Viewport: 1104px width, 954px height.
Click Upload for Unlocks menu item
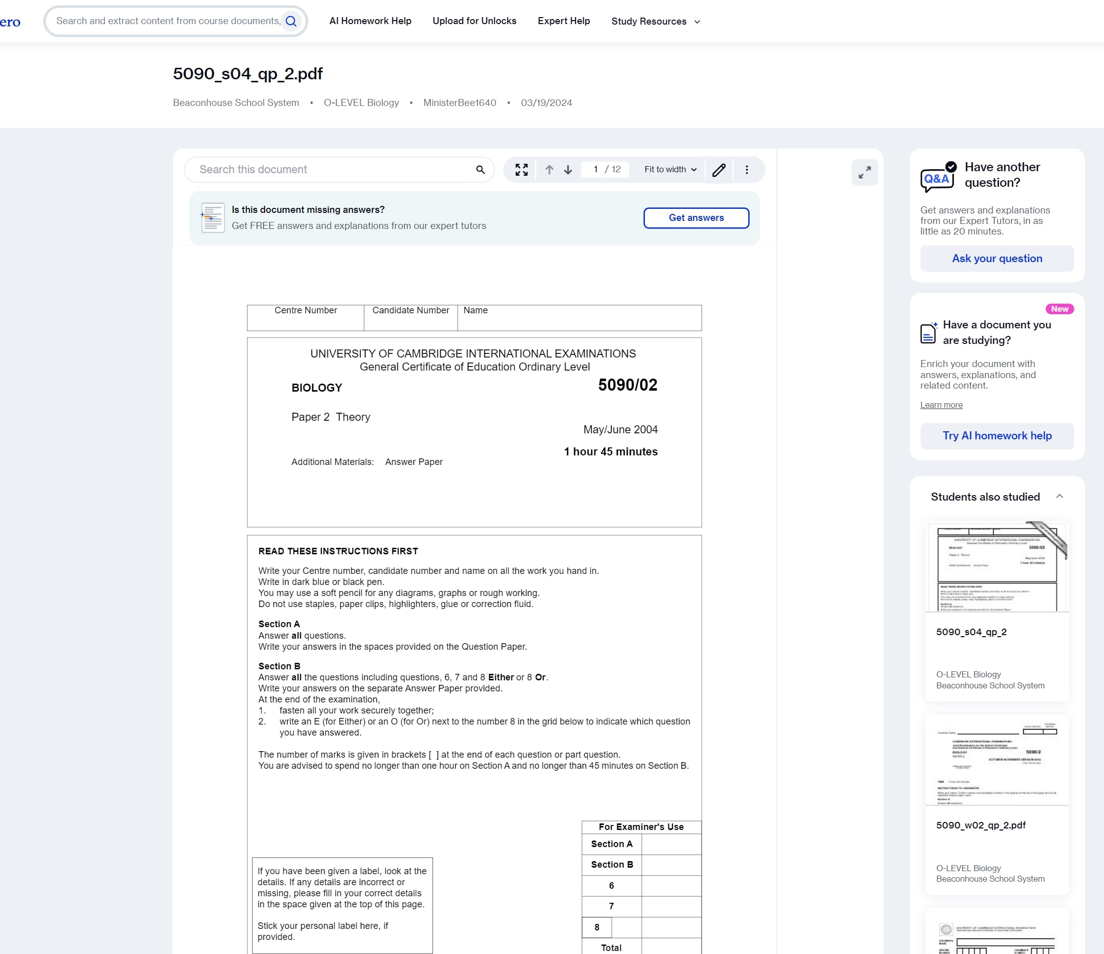tap(475, 21)
